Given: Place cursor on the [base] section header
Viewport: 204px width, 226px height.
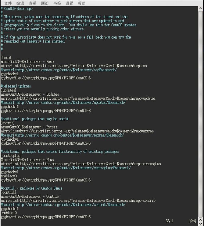Looking at the screenshot, I should click(6, 57).
